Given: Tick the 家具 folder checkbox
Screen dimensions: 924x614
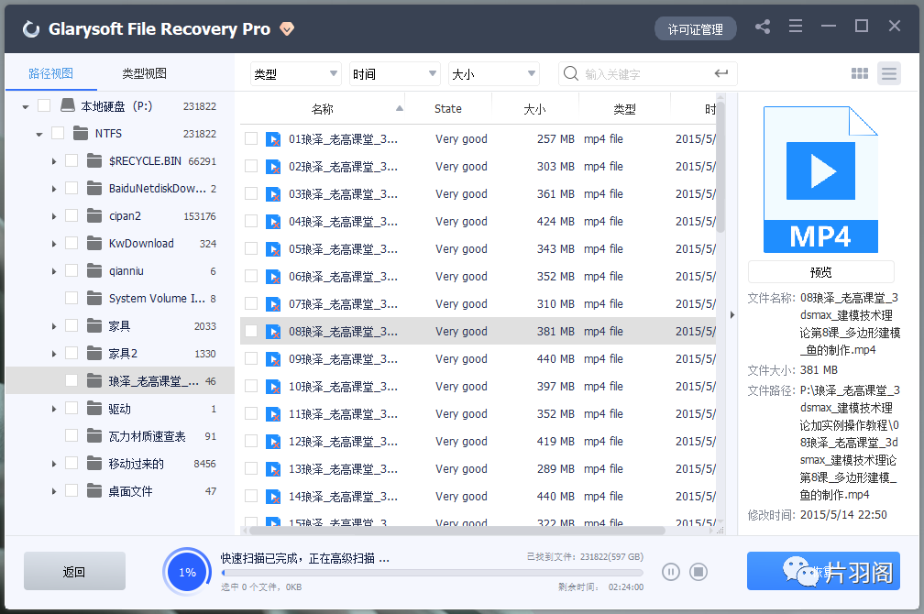Looking at the screenshot, I should (71, 325).
